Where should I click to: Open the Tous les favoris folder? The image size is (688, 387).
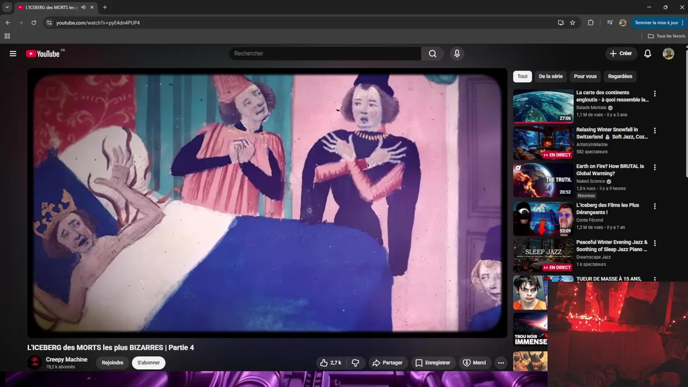click(x=666, y=36)
